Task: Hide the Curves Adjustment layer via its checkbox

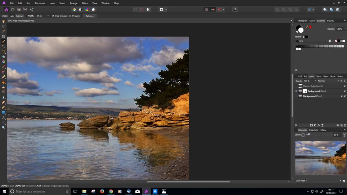Action: (344, 86)
